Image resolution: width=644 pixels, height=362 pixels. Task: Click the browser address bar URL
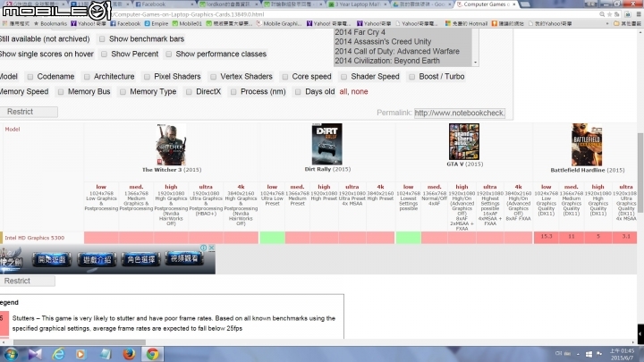pos(189,14)
